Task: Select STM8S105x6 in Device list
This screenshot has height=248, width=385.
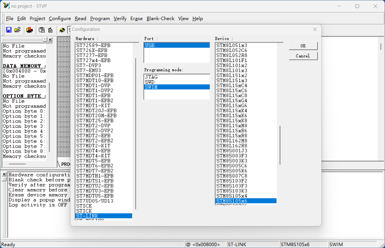Action: point(246,201)
